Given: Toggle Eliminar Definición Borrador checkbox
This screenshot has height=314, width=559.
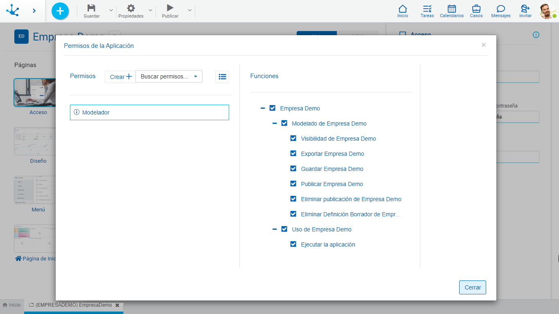Looking at the screenshot, I should (x=293, y=214).
